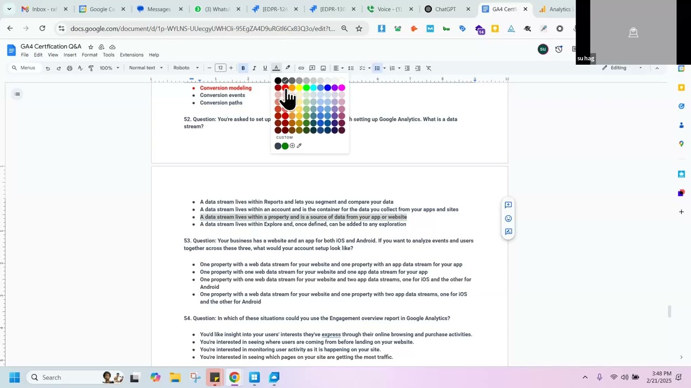Open the Format menu
Viewport: 691px width, 388px height.
pos(90,55)
